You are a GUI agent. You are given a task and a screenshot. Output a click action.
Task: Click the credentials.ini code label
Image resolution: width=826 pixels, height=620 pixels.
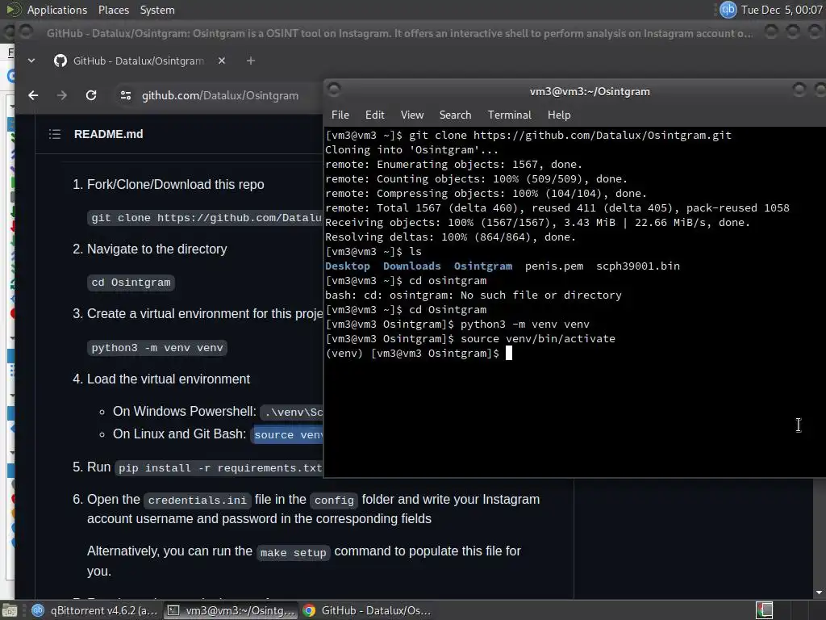(x=197, y=501)
